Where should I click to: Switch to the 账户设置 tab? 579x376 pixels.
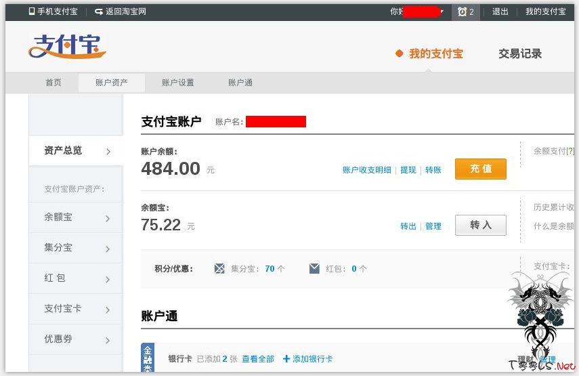coord(178,83)
